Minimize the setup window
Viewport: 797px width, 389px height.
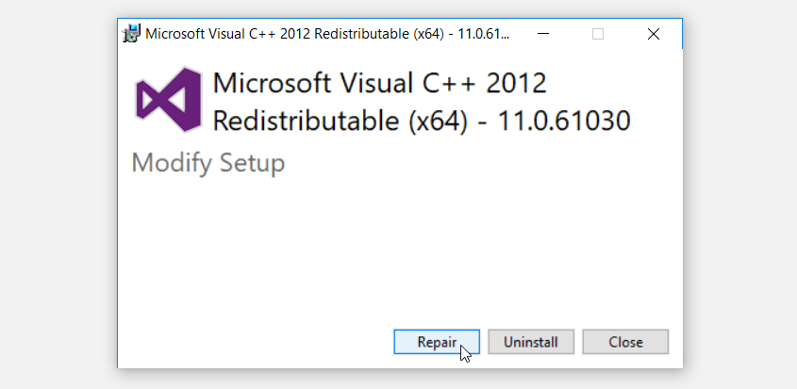[x=544, y=34]
